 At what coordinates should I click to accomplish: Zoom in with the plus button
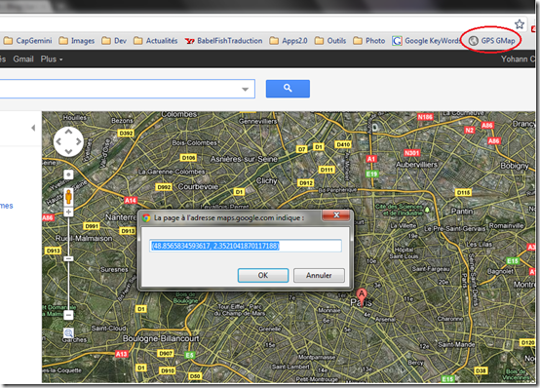[68, 212]
